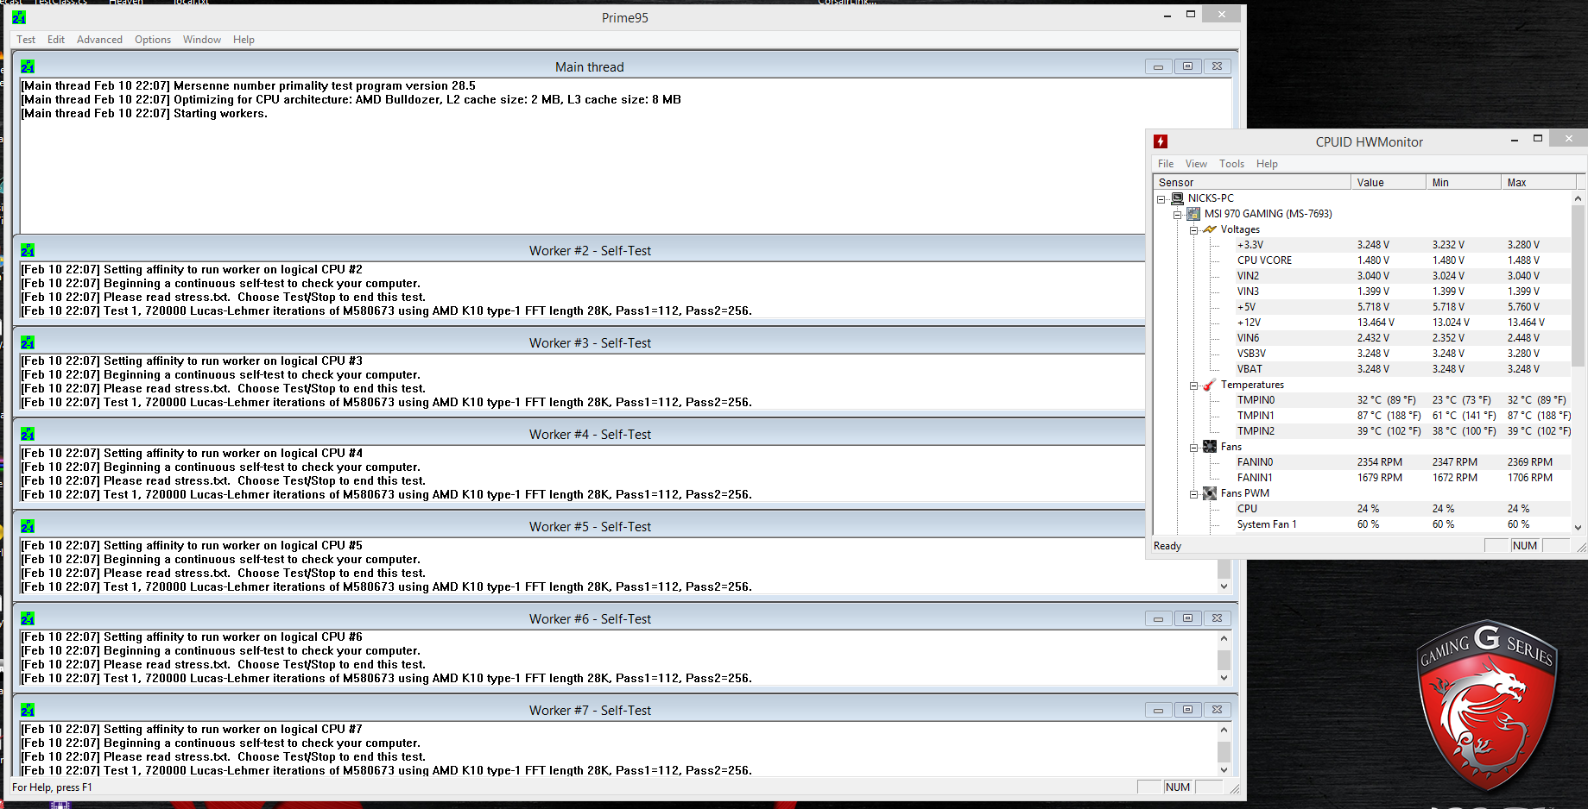The image size is (1588, 809).
Task: Select the NICKS-PC computer icon in HWMonitor
Action: [1177, 198]
